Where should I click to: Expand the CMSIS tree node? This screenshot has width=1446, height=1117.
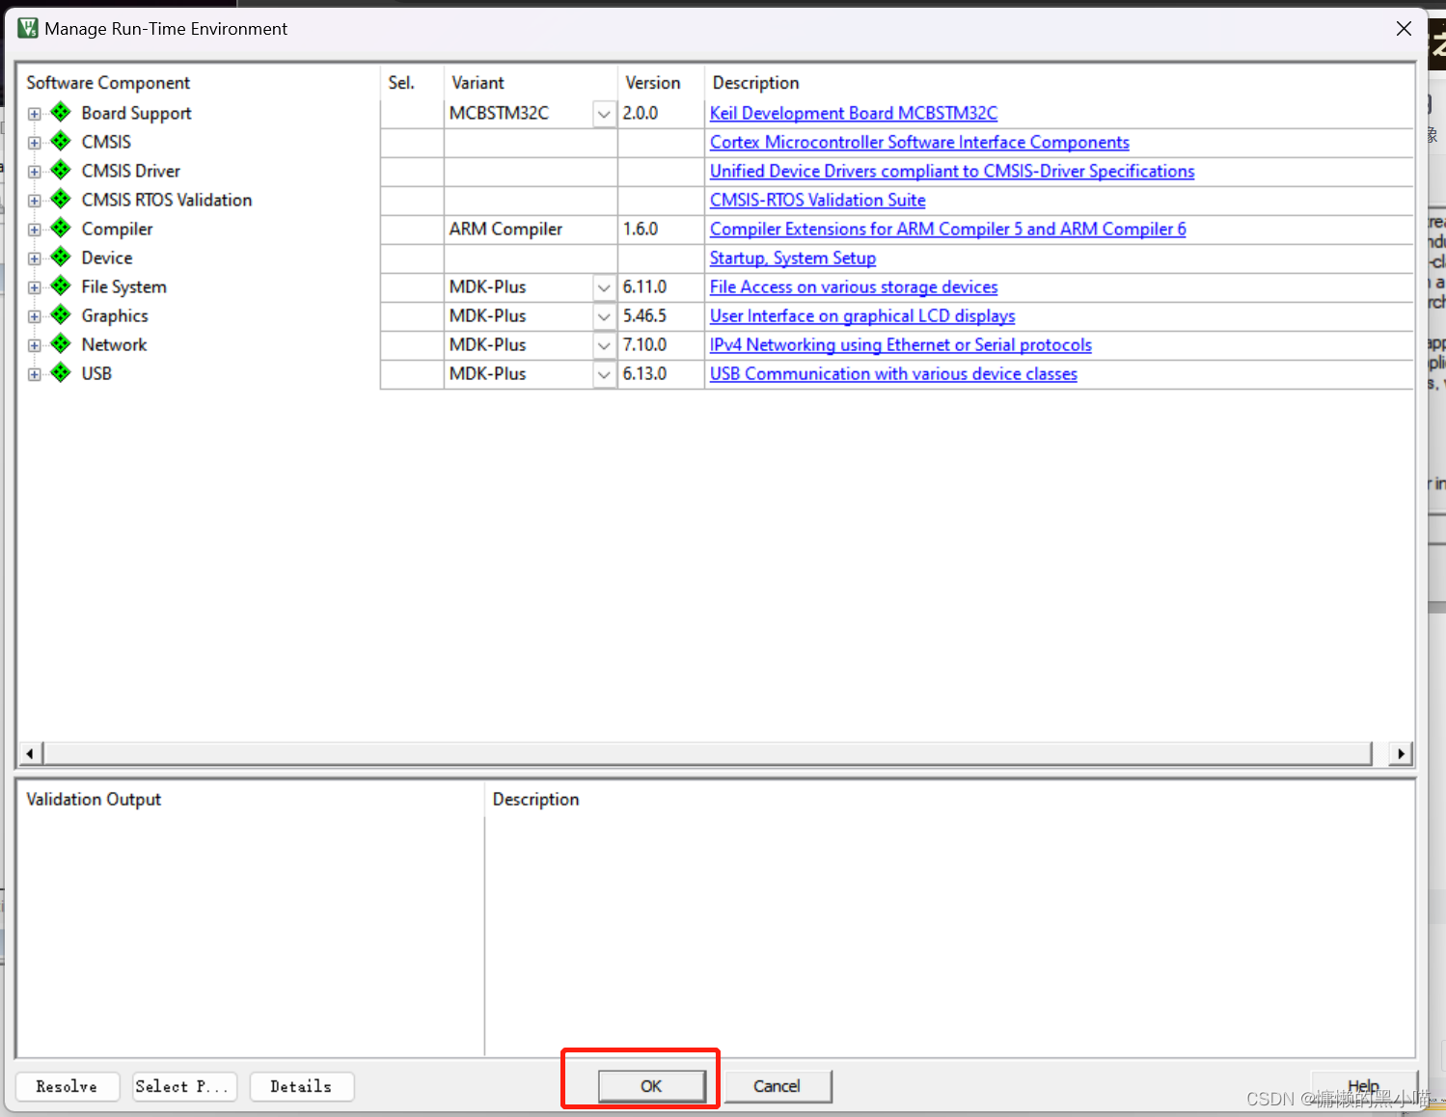tap(35, 143)
